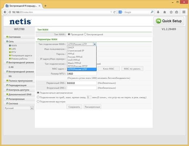Open Резервация адреса sidebar item
Image resolution: width=189 pixels, height=146 pixels.
[x=21, y=55]
